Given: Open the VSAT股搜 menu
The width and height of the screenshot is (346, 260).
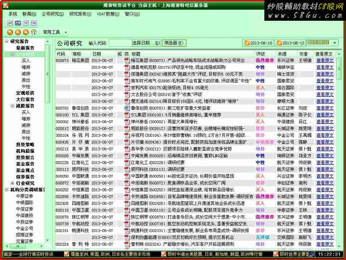Looking at the screenshot, I should click(x=108, y=14).
